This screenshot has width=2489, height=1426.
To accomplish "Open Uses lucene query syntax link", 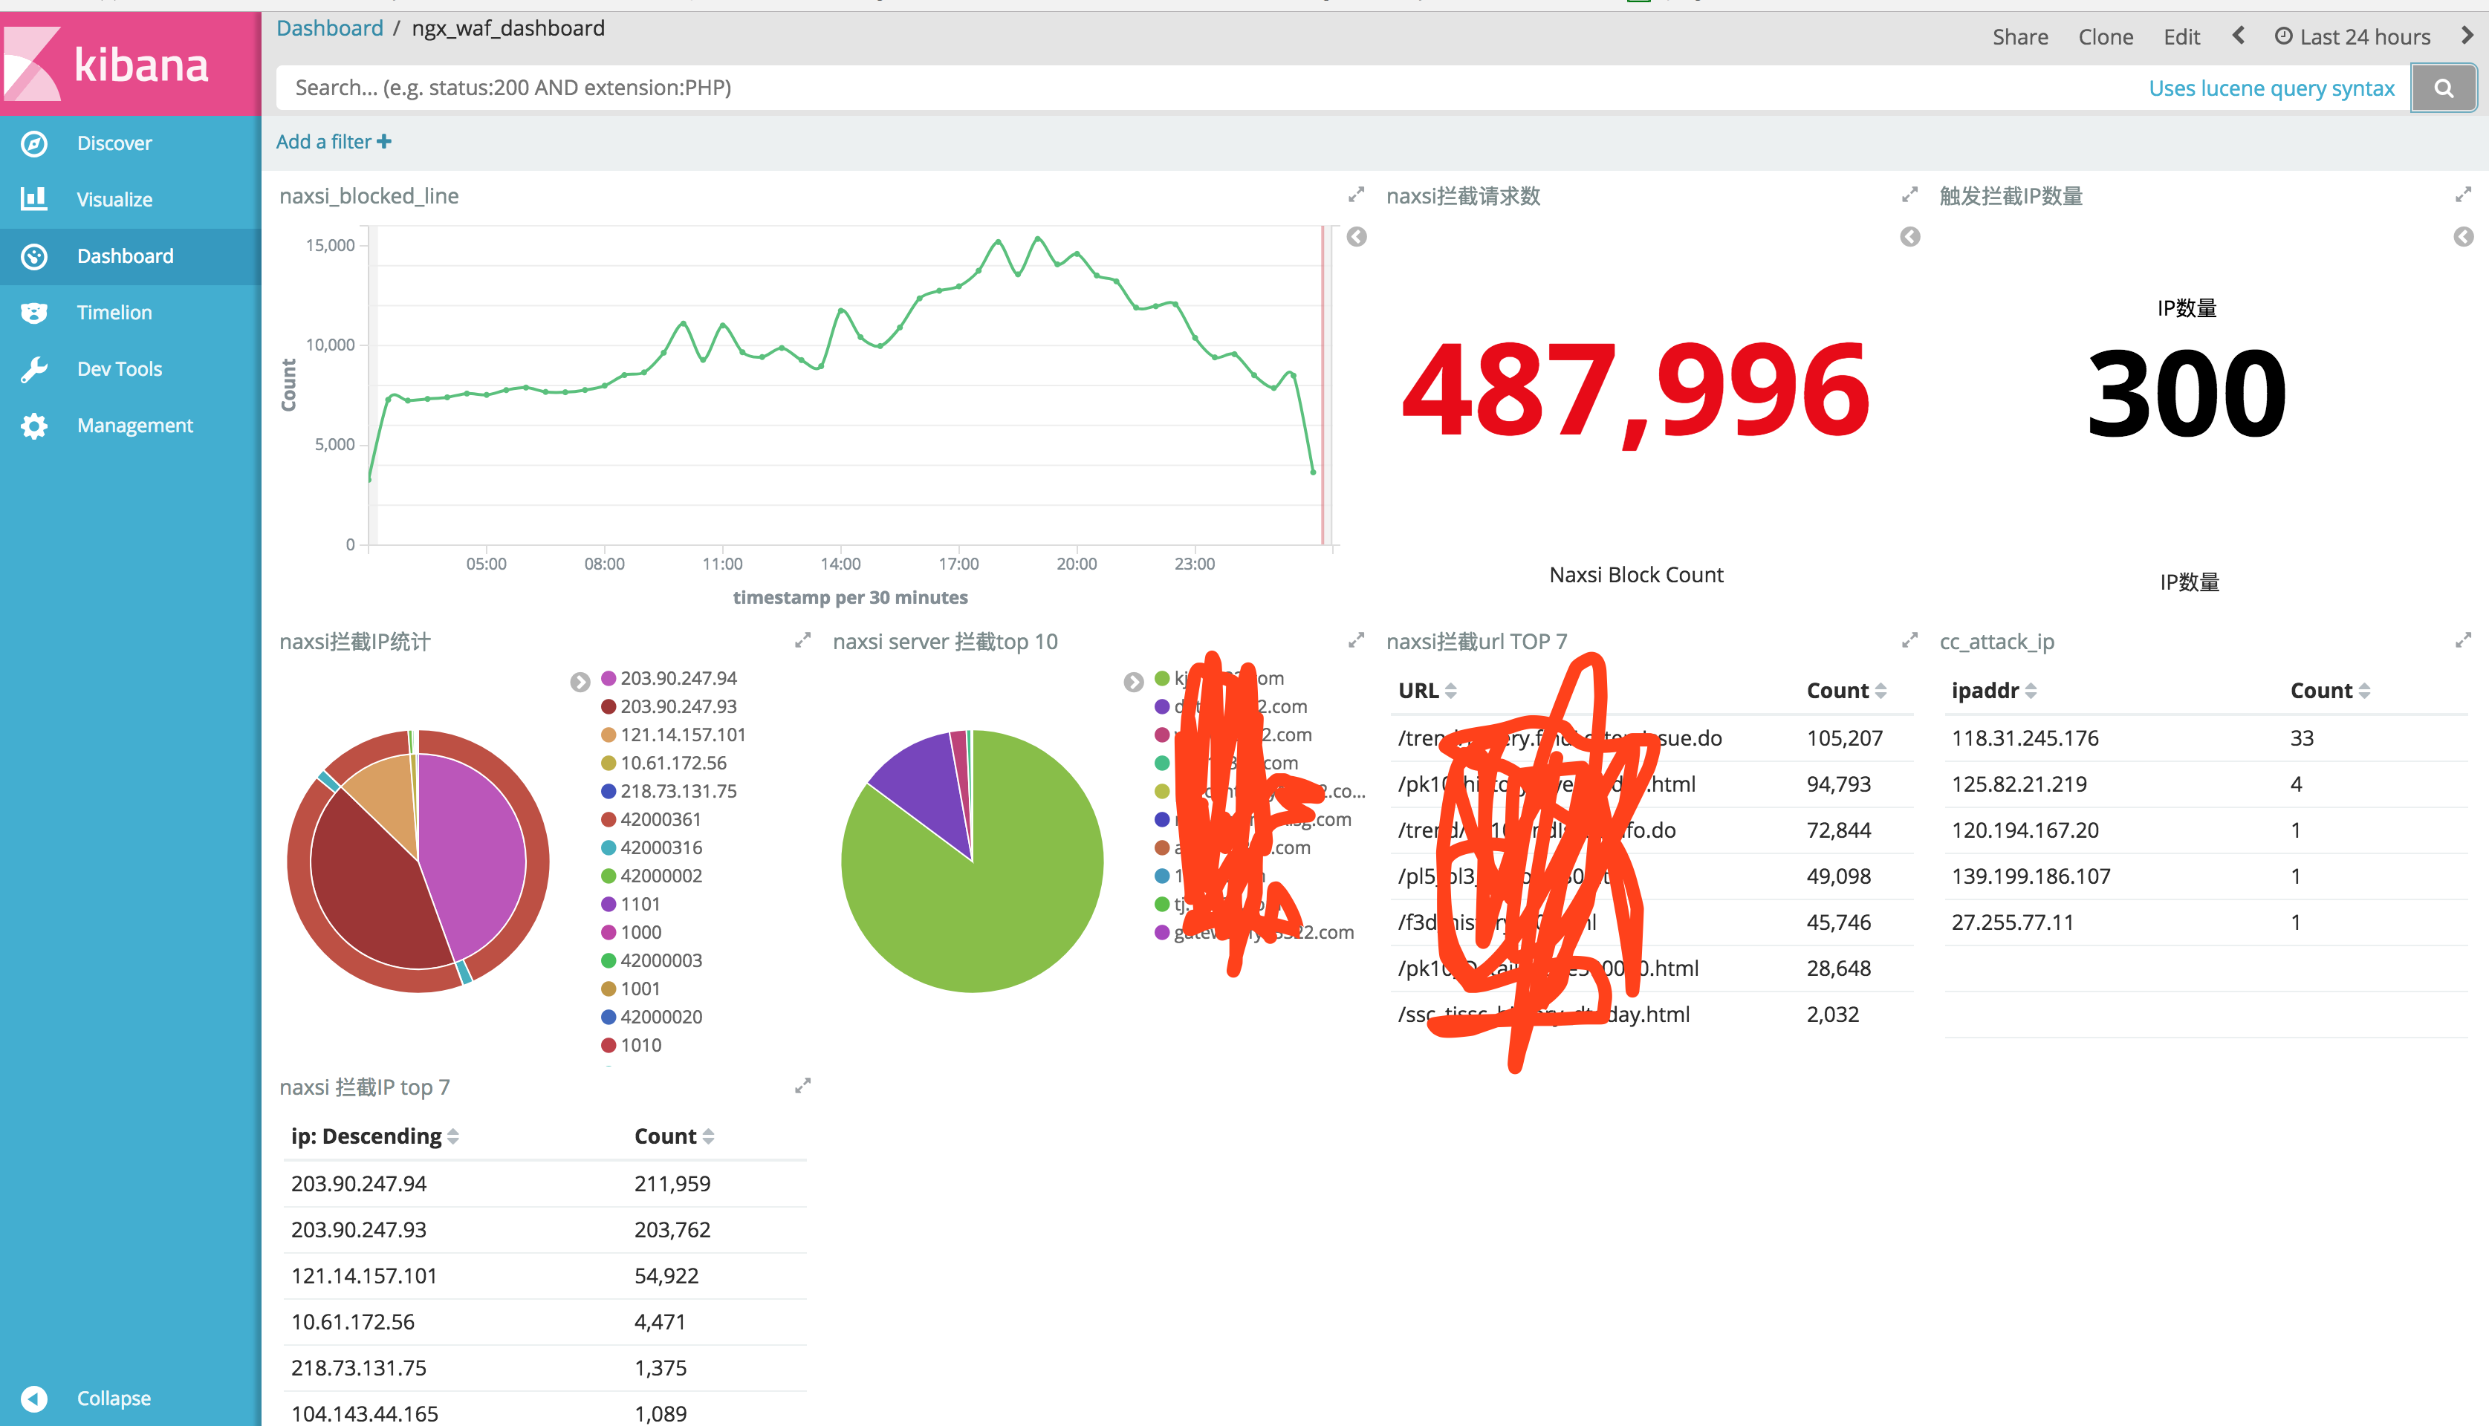I will tap(2271, 88).
